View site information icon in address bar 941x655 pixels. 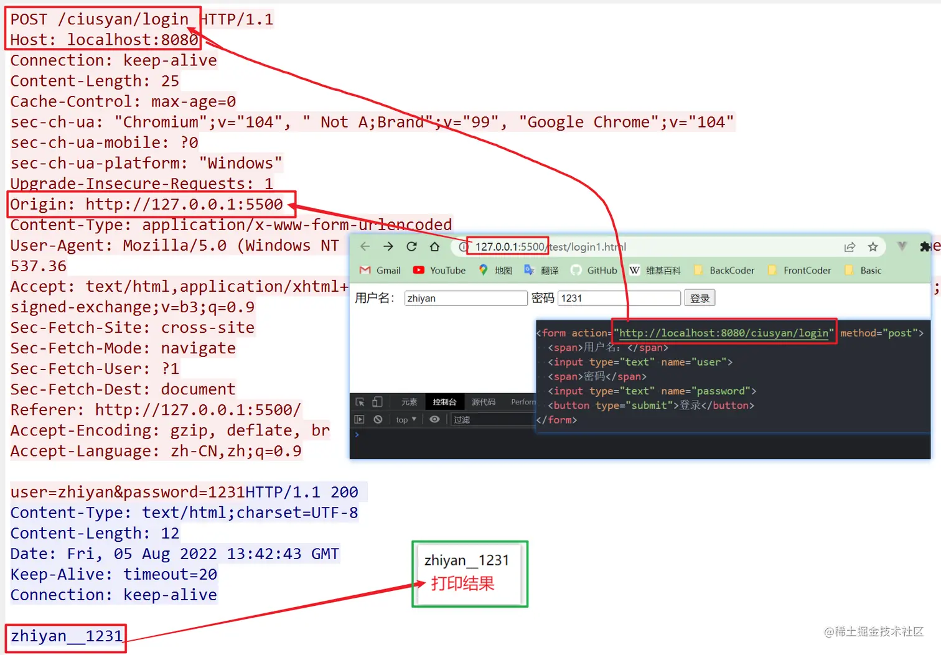[462, 247]
